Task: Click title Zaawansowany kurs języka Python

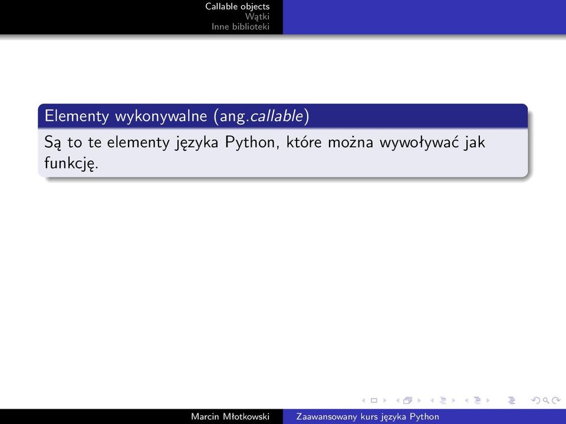Action: tap(367, 417)
